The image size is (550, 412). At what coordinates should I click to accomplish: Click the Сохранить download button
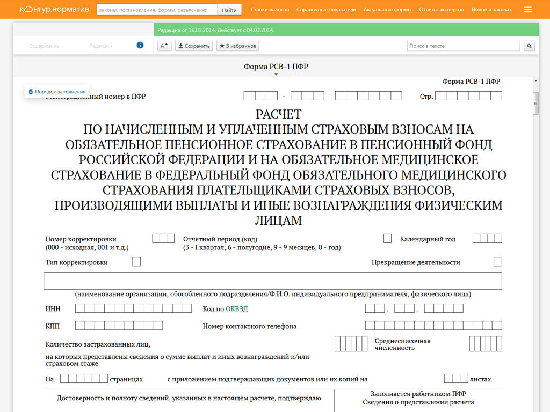(x=194, y=46)
